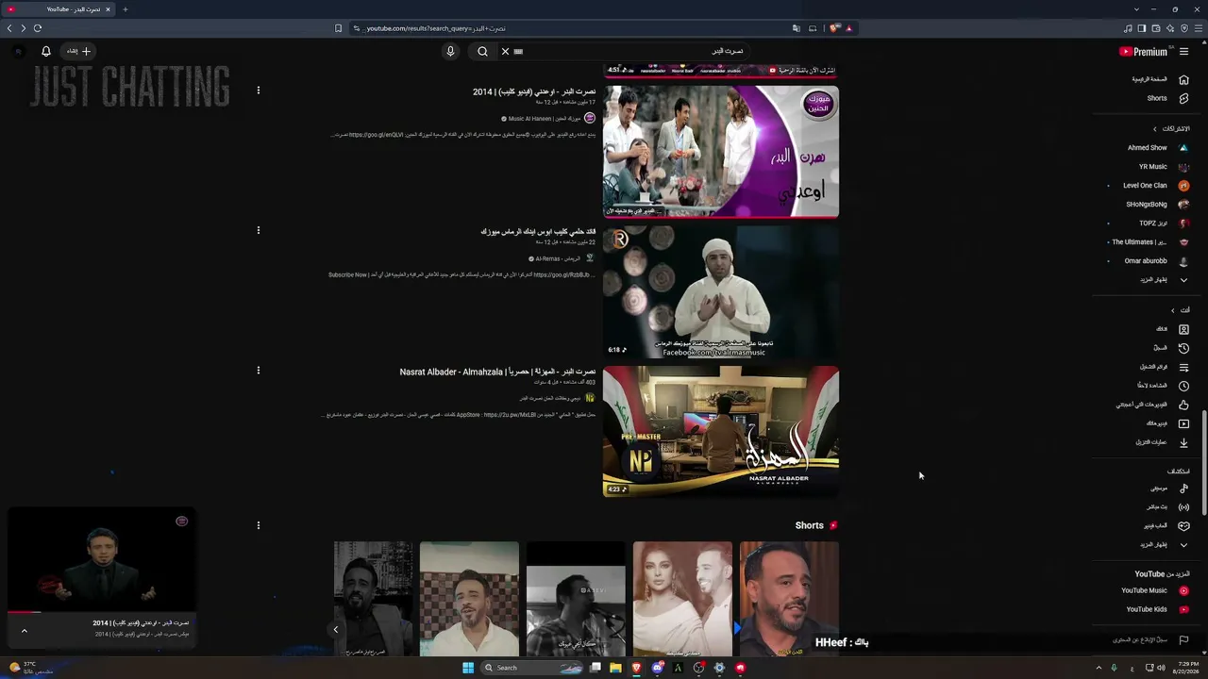Open SHoNgxBoNg subscription channel
1208x679 pixels.
pyautogui.click(x=1157, y=205)
